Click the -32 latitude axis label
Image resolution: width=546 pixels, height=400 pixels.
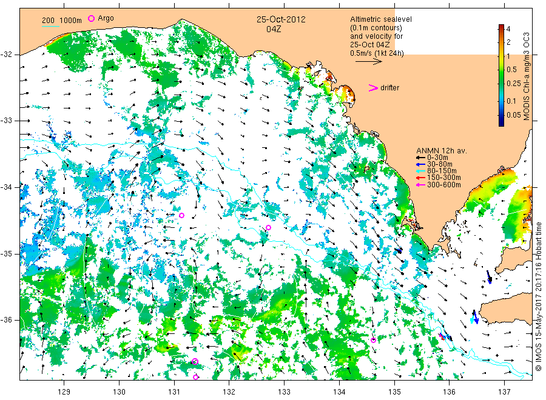(6, 55)
